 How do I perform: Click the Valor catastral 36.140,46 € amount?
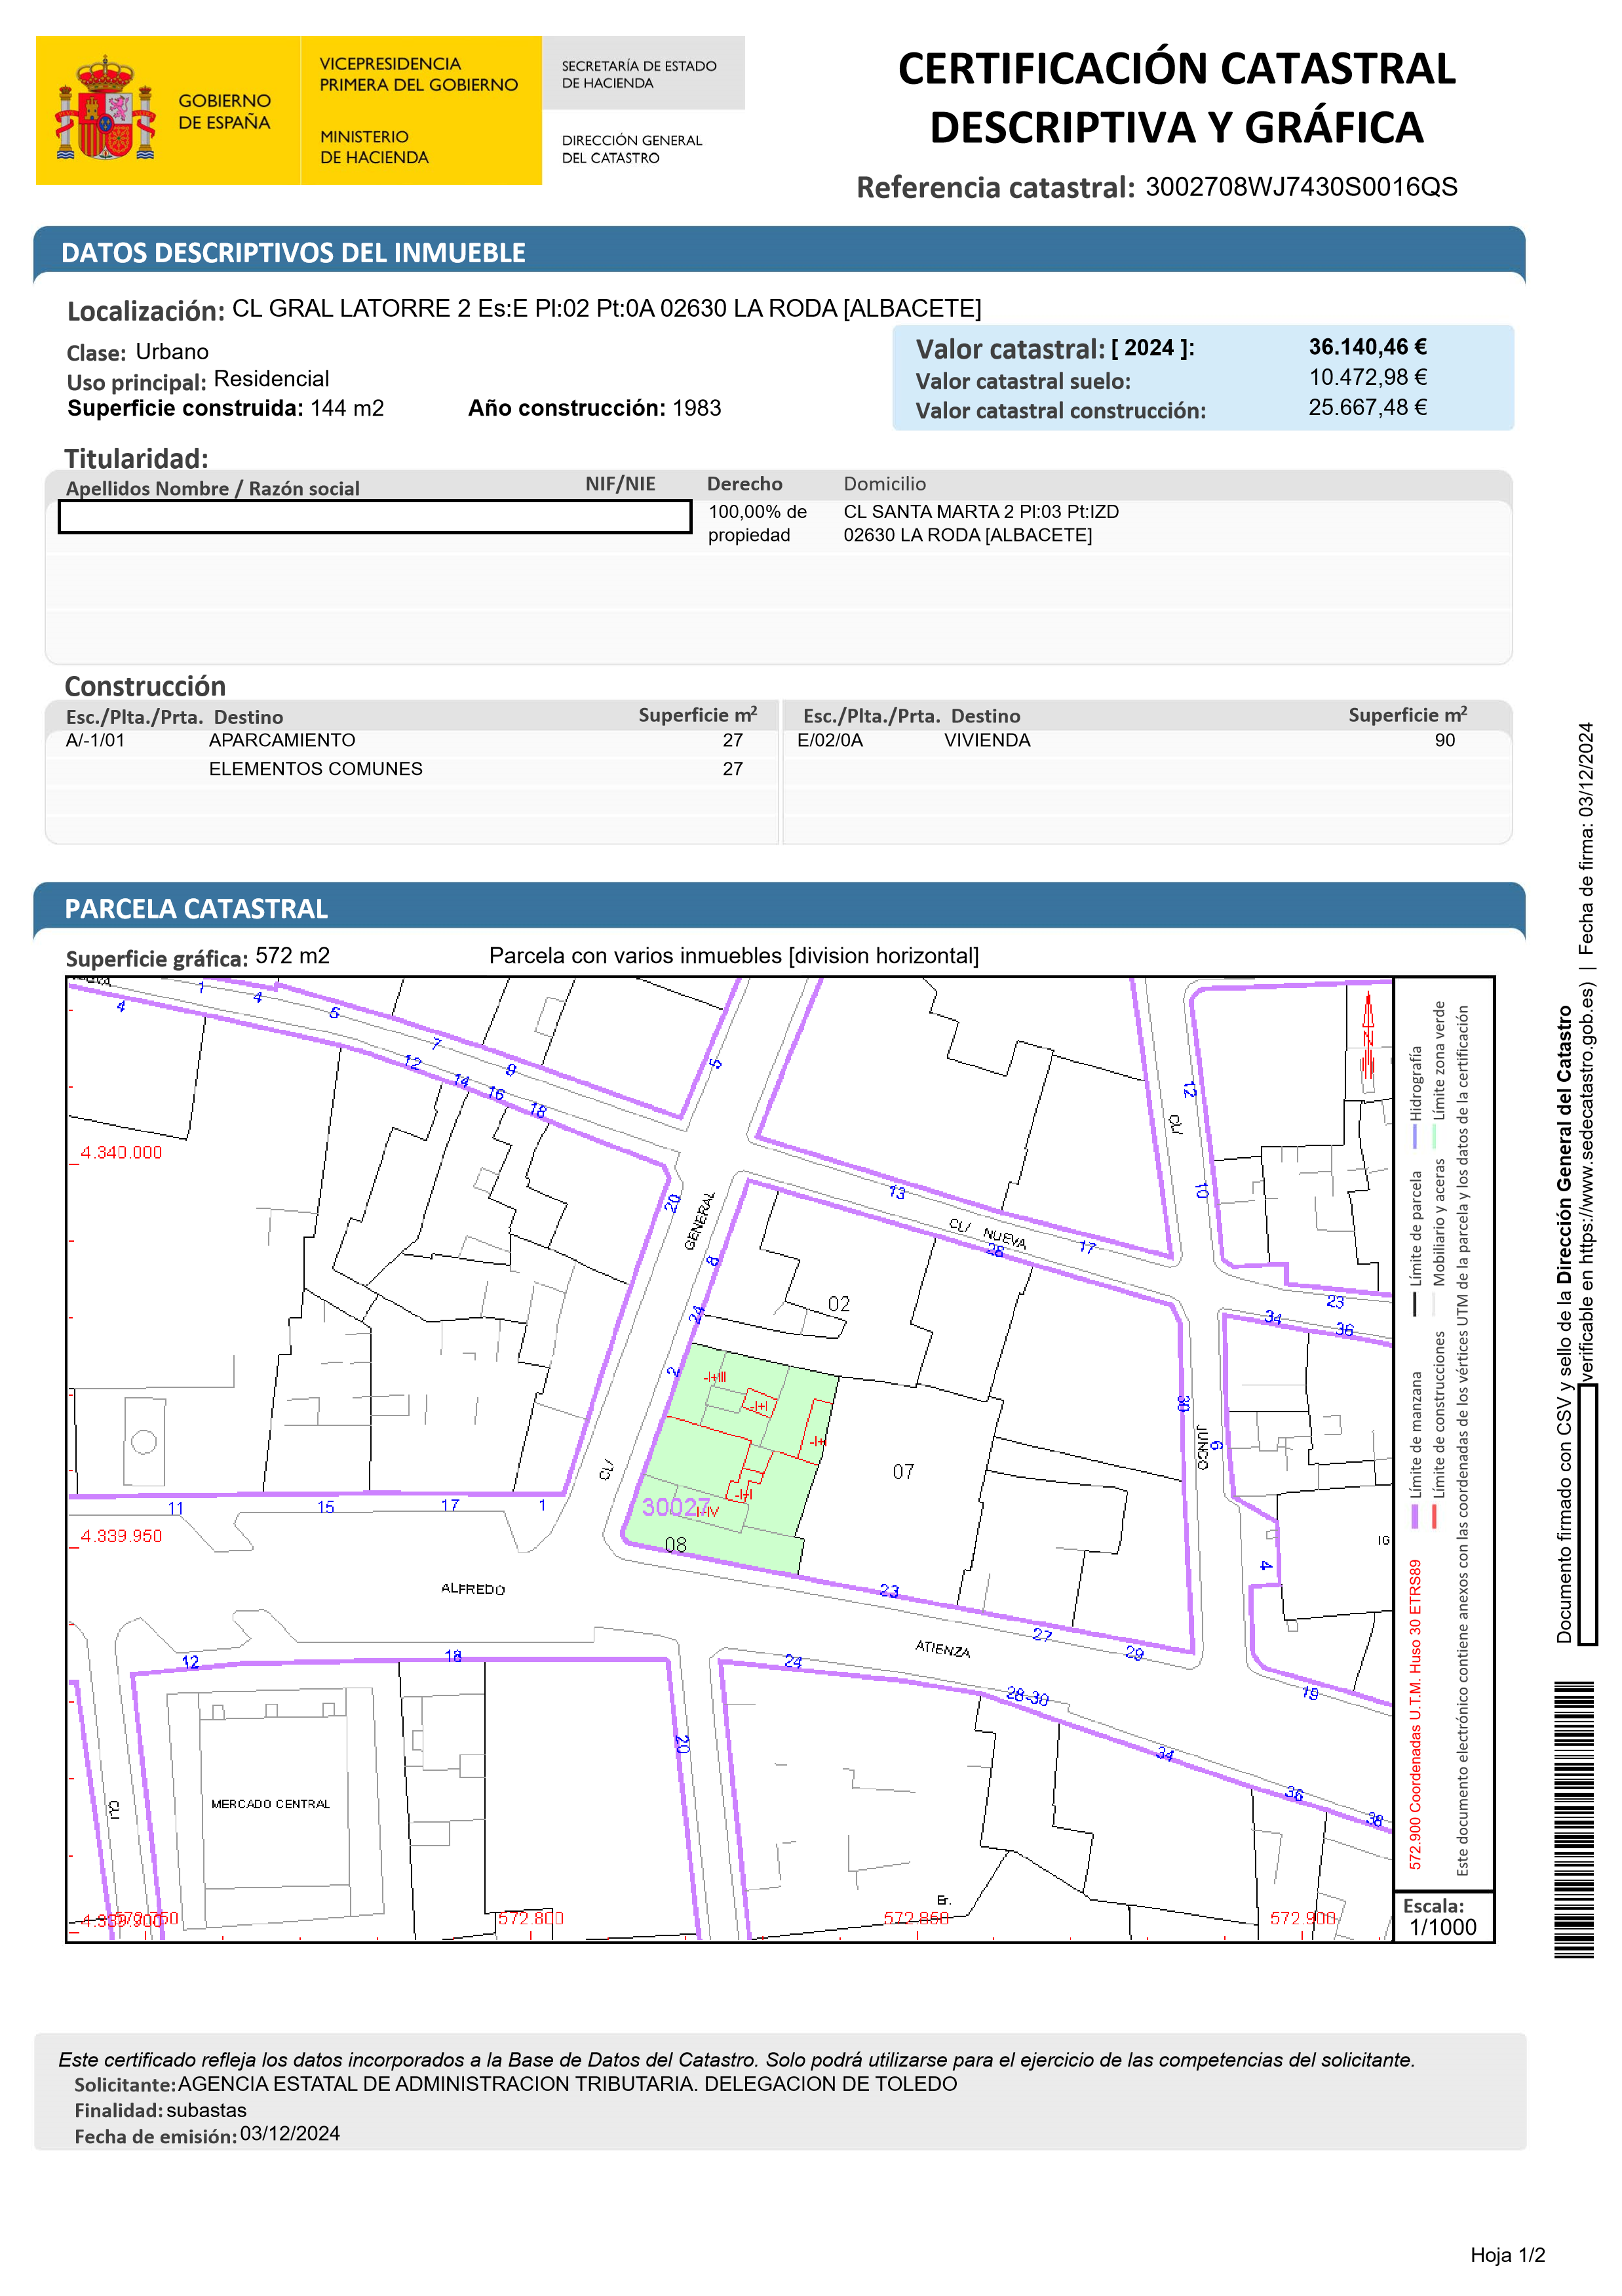click(x=1367, y=347)
